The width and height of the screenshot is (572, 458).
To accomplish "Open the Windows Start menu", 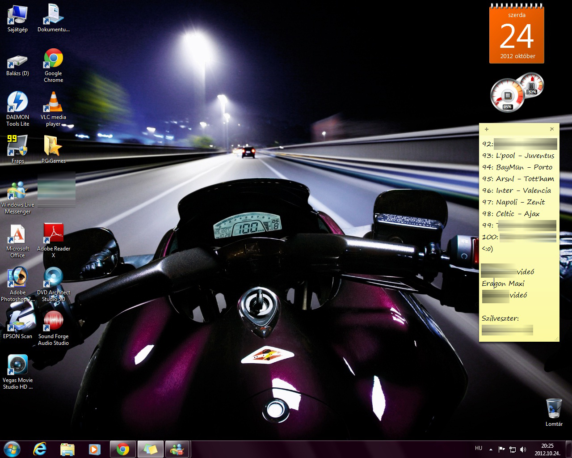I will [12, 449].
